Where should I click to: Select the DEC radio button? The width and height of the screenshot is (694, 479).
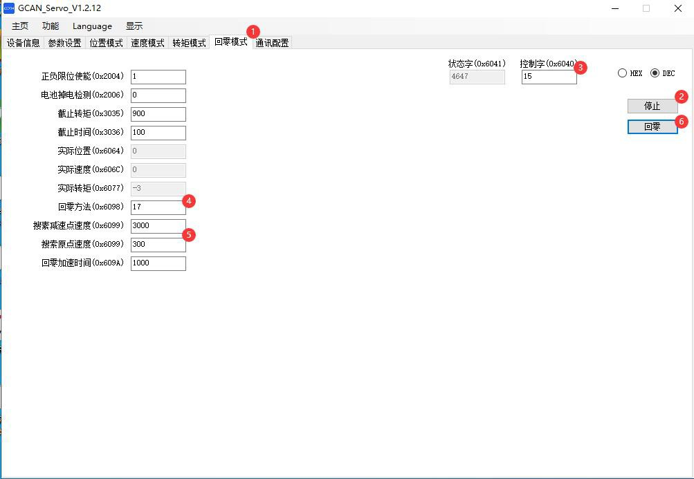pos(655,73)
